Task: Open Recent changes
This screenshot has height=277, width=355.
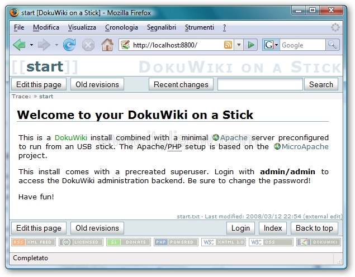Action: coord(181,84)
